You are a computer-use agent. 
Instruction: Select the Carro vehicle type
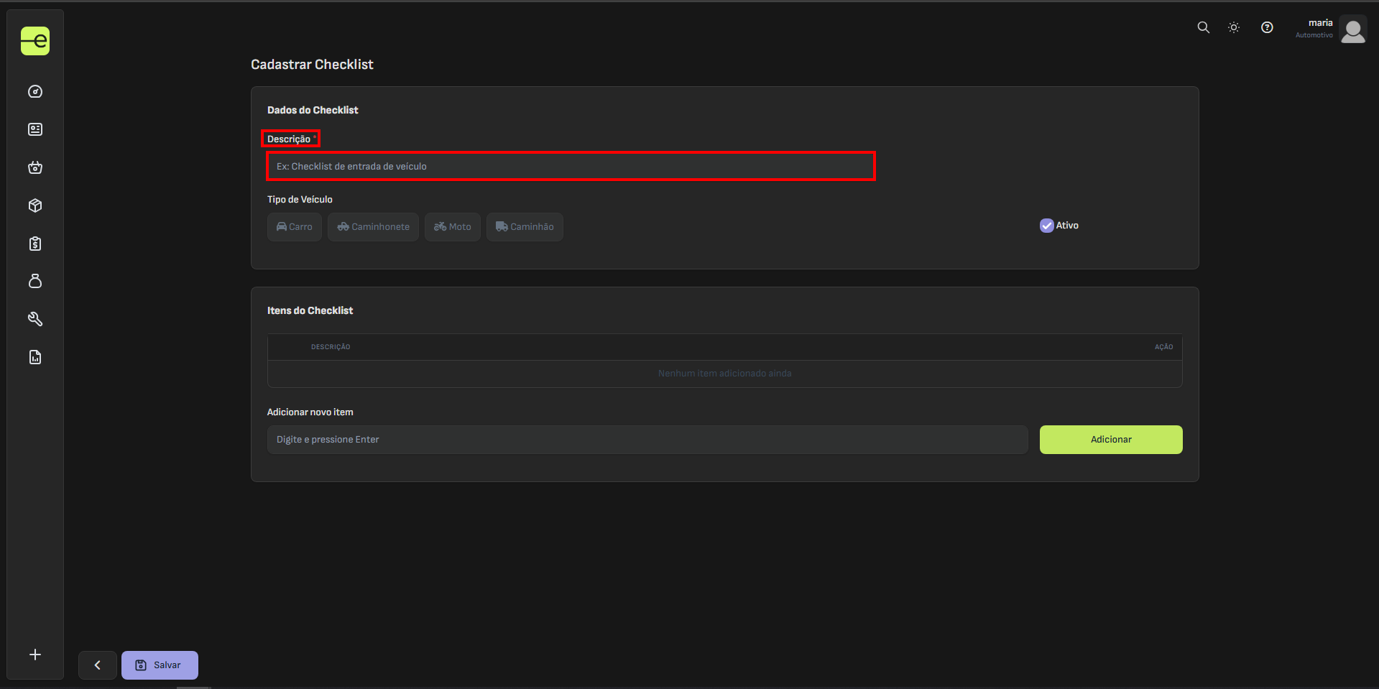click(295, 227)
